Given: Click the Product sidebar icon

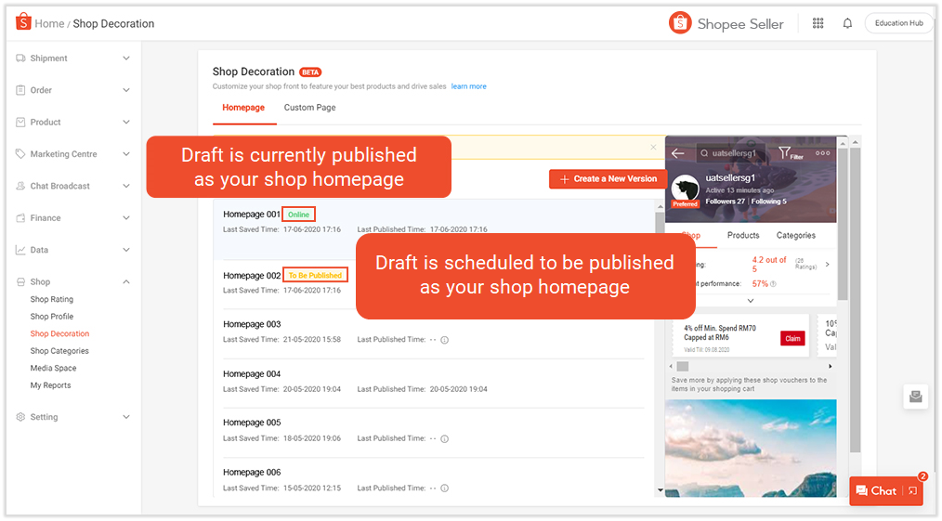Looking at the screenshot, I should (x=20, y=122).
